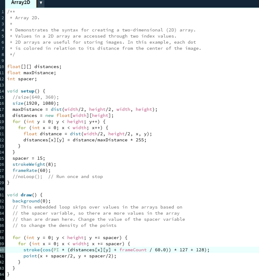Click line number 40 in the gutter
This screenshot has height=280, width=259.
coord(2,250)
